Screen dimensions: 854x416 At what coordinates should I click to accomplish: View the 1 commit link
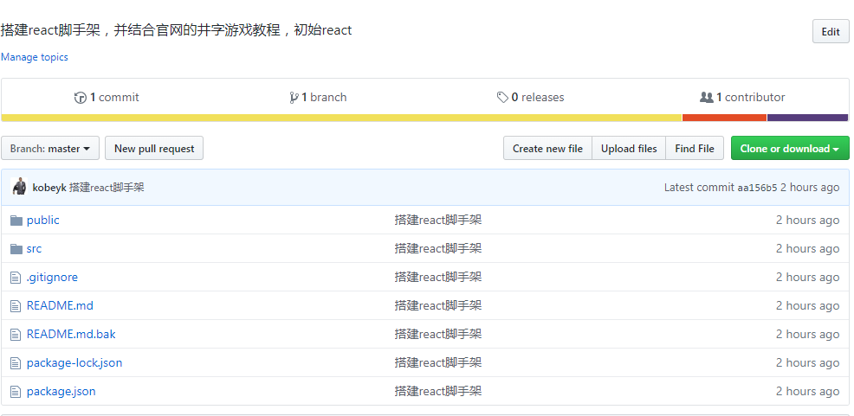(107, 98)
